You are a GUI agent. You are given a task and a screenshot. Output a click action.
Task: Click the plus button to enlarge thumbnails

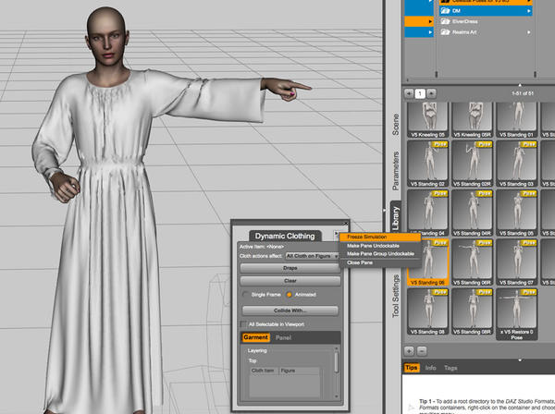[409, 351]
